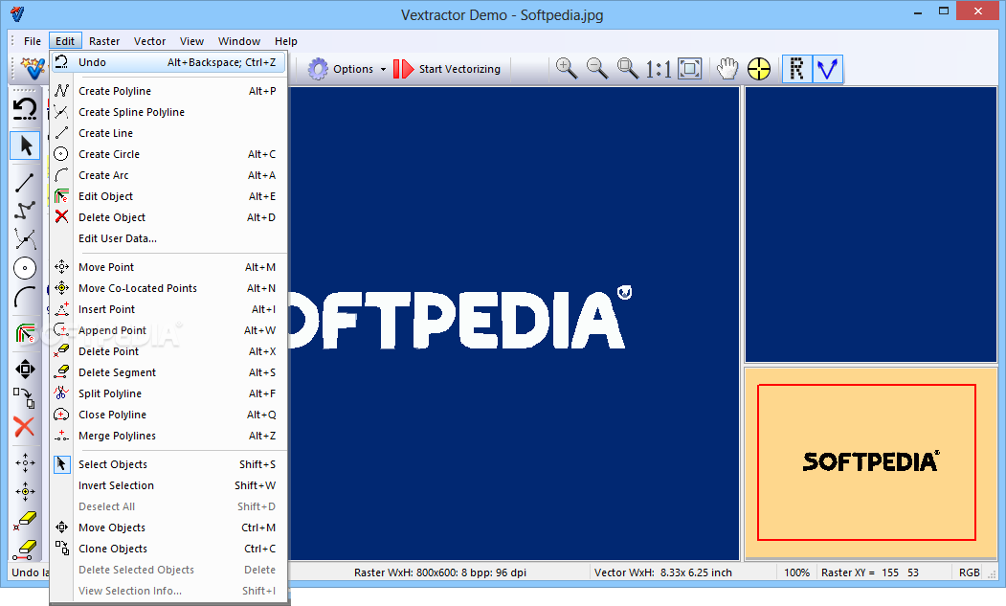Click the delete segment eraser icon in sidebar
This screenshot has height=606, width=1006.
25,549
